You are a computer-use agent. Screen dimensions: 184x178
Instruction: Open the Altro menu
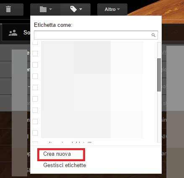112,9
